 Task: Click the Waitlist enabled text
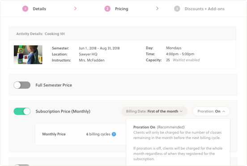(x=186, y=60)
